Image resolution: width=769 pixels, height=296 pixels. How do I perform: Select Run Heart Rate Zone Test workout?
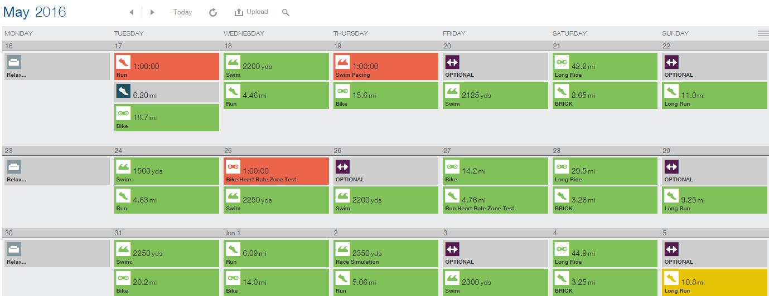[x=495, y=200]
